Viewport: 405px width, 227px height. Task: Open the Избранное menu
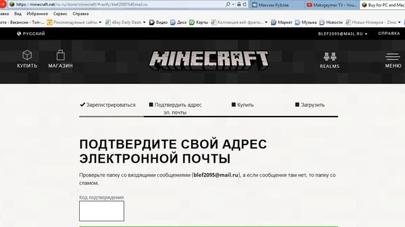[x=37, y=14]
